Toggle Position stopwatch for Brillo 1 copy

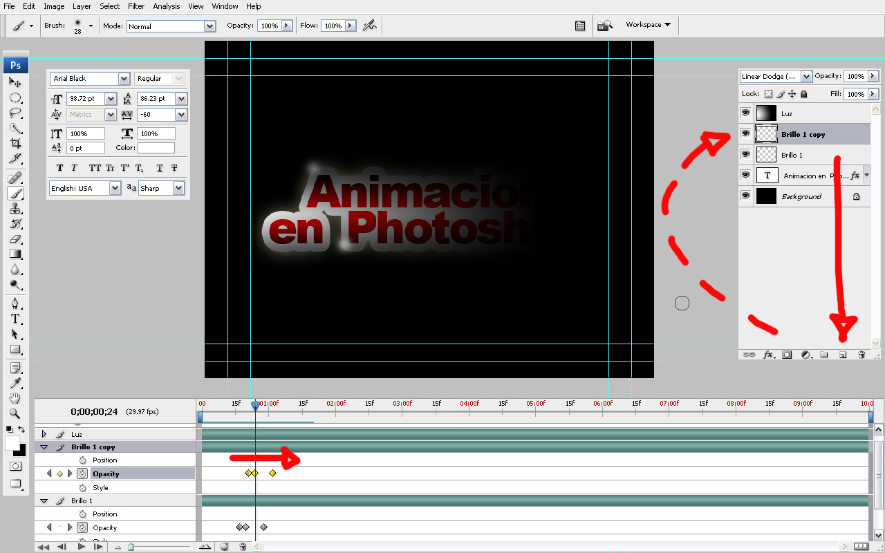pos(82,460)
